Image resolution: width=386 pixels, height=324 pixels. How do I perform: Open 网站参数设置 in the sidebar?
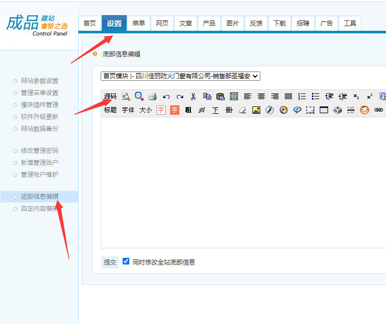click(x=39, y=81)
